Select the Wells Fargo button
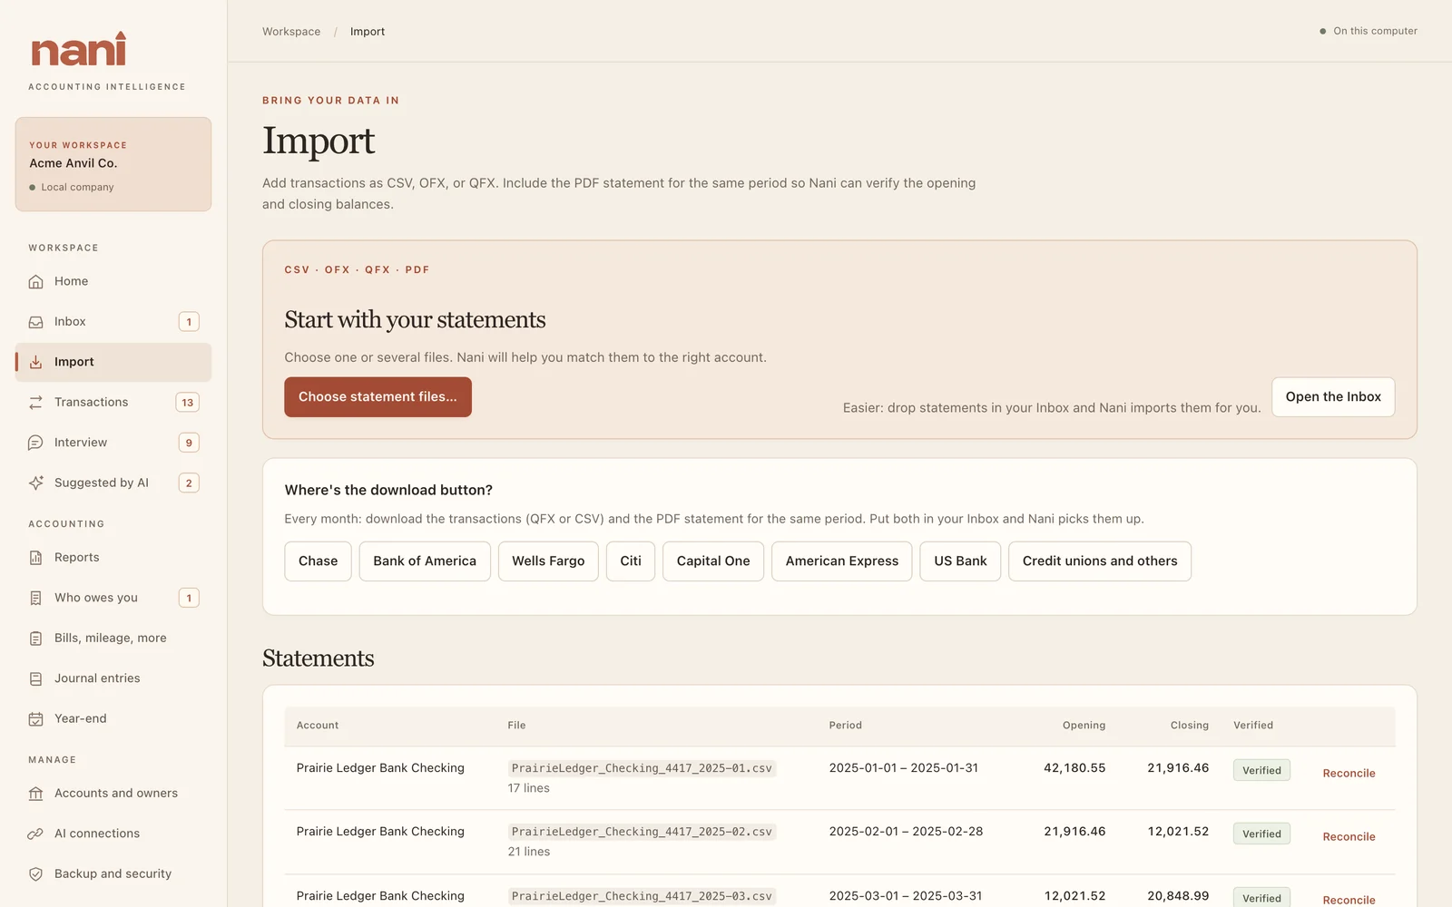Image resolution: width=1452 pixels, height=907 pixels. pos(548,561)
